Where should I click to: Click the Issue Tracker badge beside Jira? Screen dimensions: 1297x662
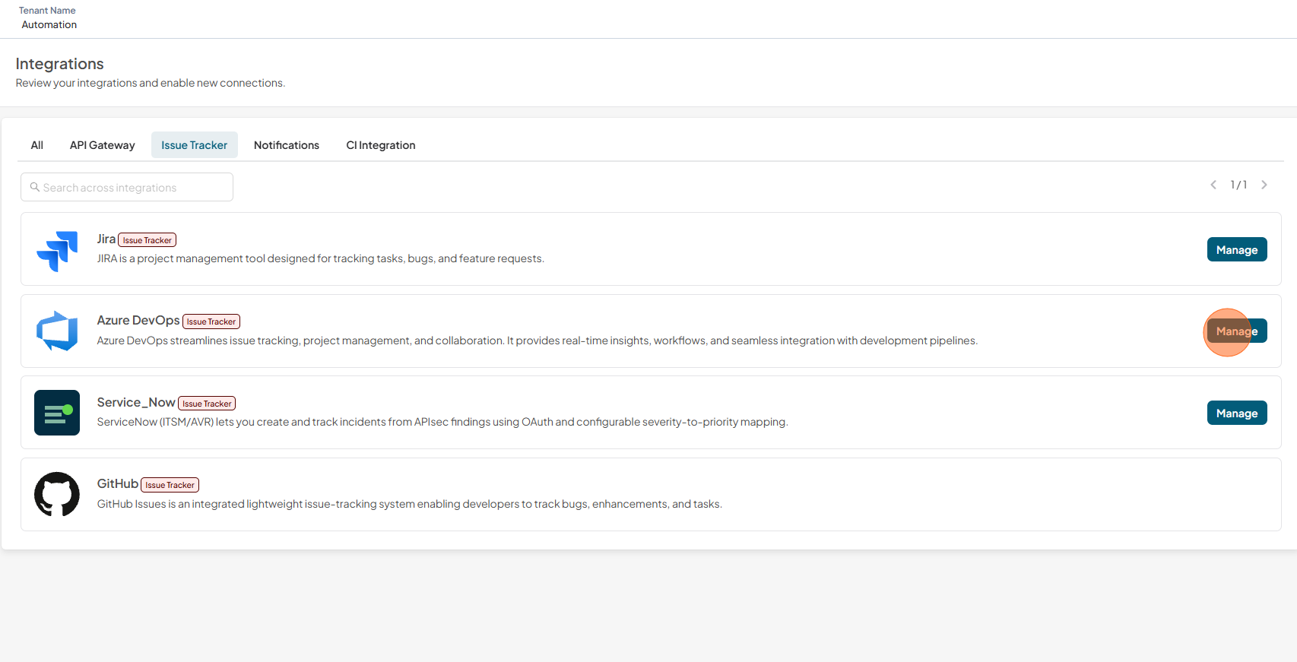pyautogui.click(x=147, y=240)
